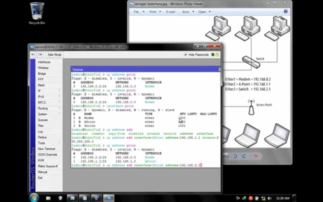Open the Burn dropdown in Photo Viewer
The image size is (323, 202).
(x=188, y=12)
